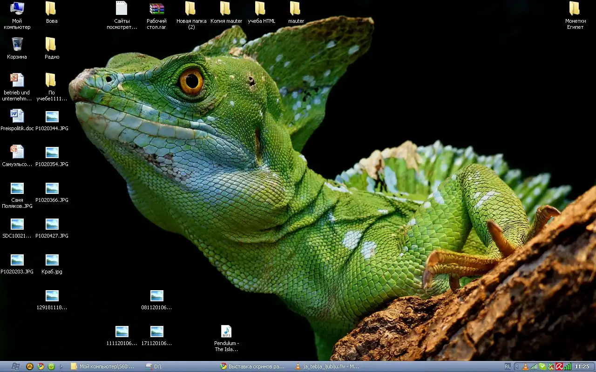Expand hidden system tray icons
Viewport: 596px width, 372px height.
point(517,366)
